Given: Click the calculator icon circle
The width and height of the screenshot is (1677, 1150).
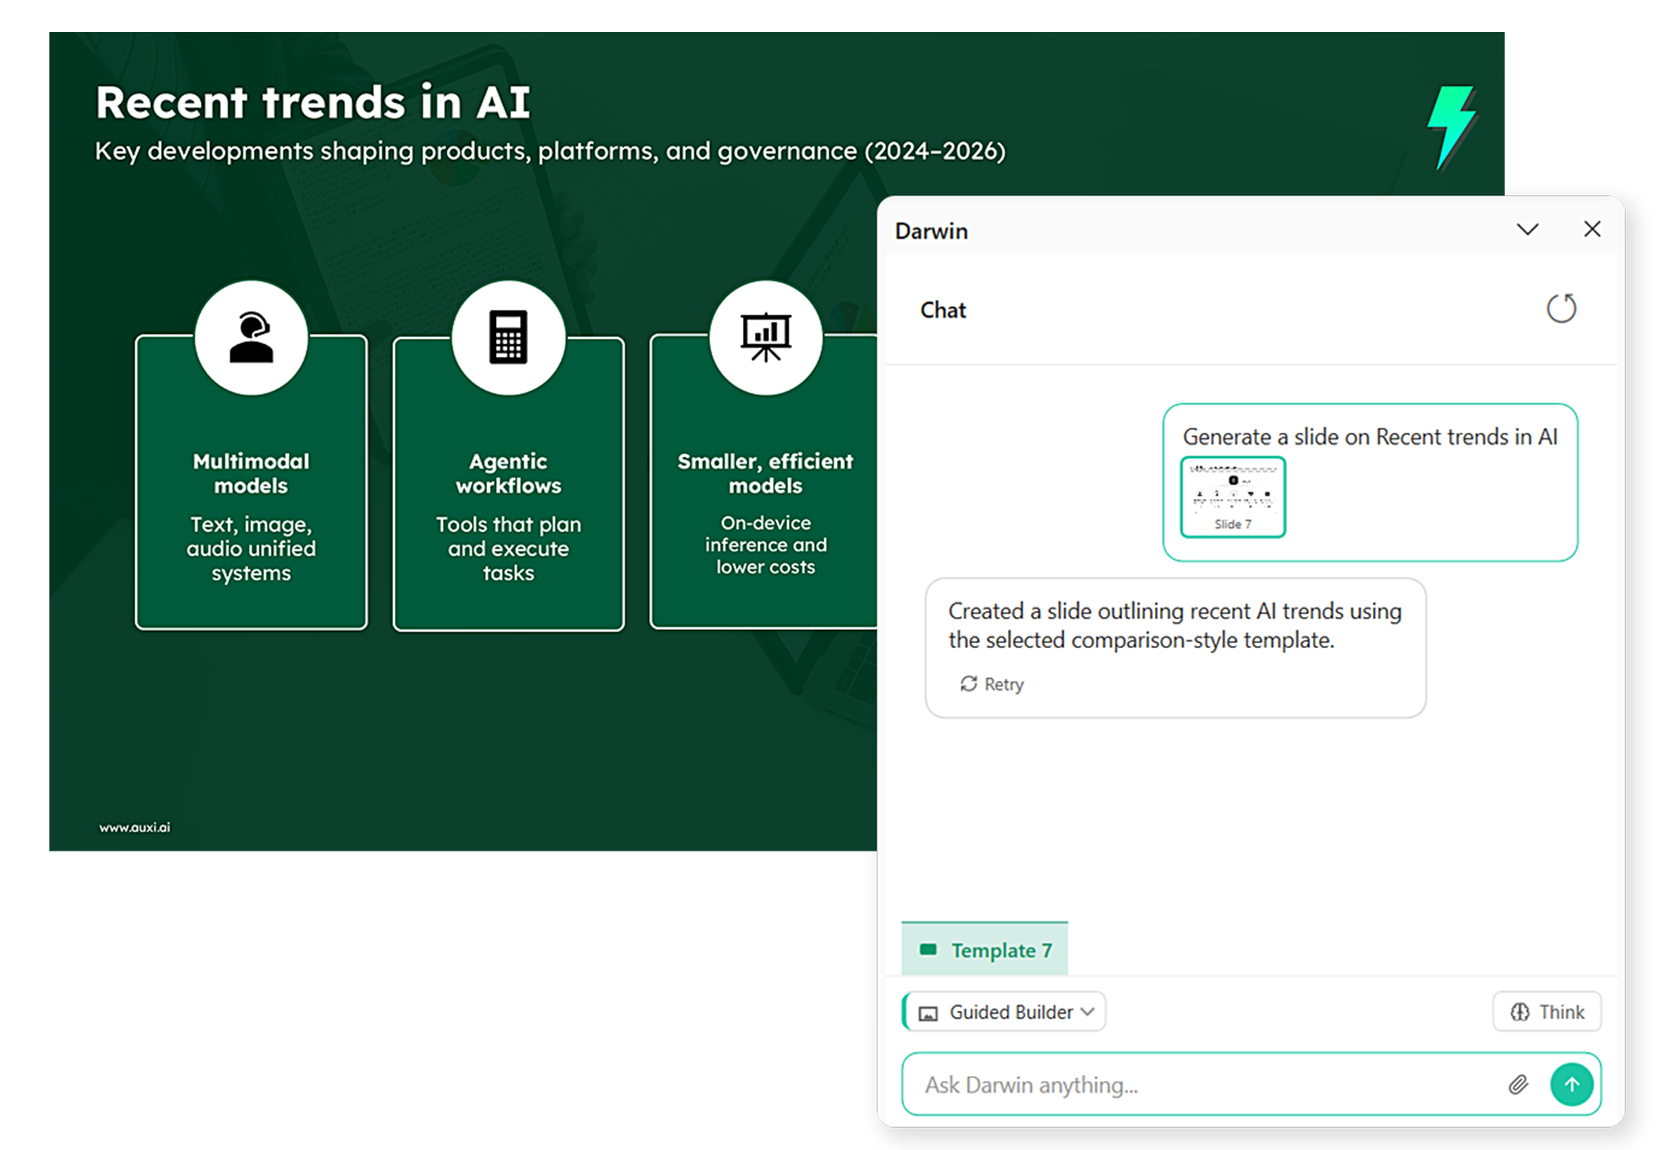Looking at the screenshot, I should point(509,337).
